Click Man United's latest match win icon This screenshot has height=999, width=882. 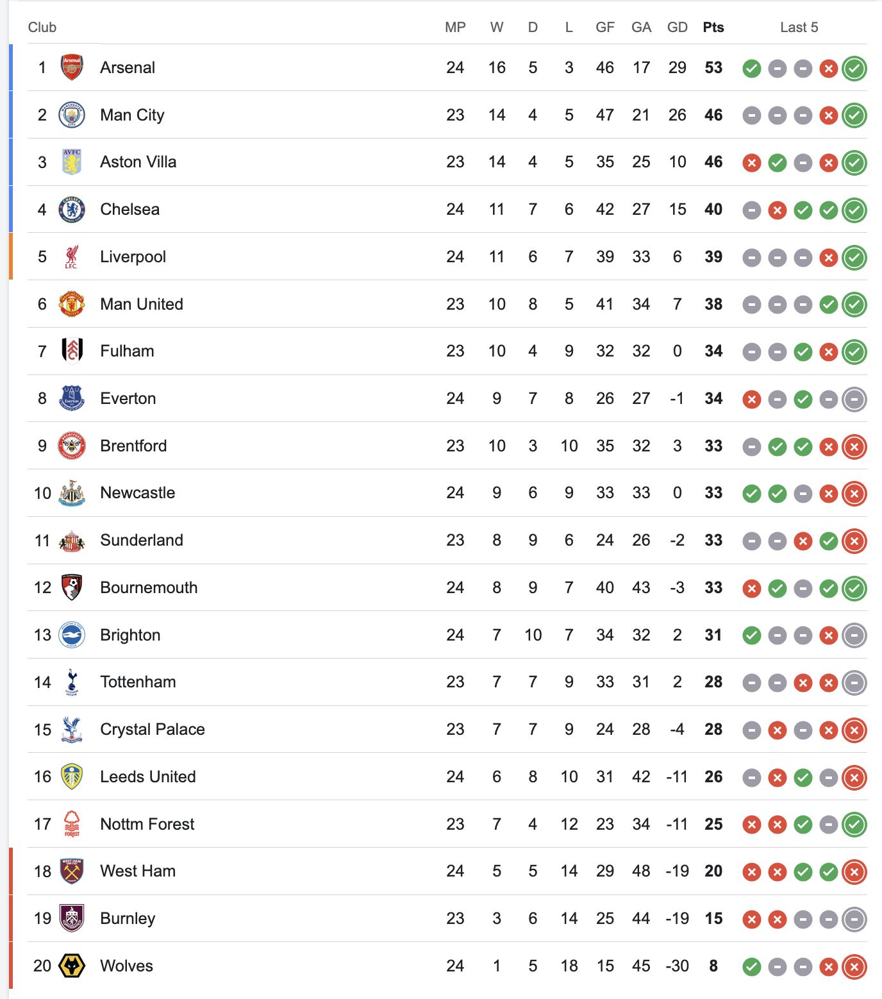[x=854, y=305]
